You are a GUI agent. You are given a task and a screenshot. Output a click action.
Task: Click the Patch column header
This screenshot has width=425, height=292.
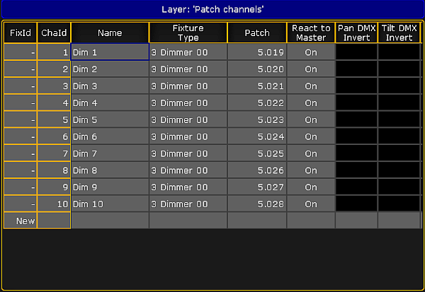[257, 33]
